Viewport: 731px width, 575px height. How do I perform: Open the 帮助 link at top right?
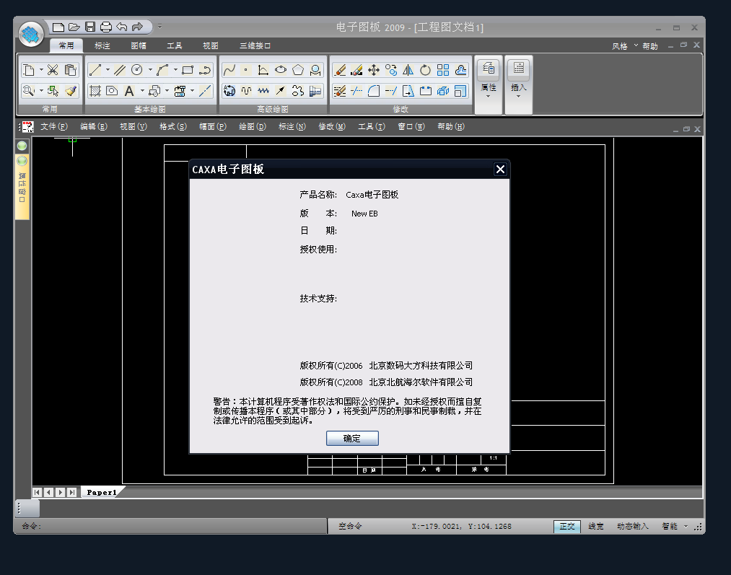click(x=650, y=45)
